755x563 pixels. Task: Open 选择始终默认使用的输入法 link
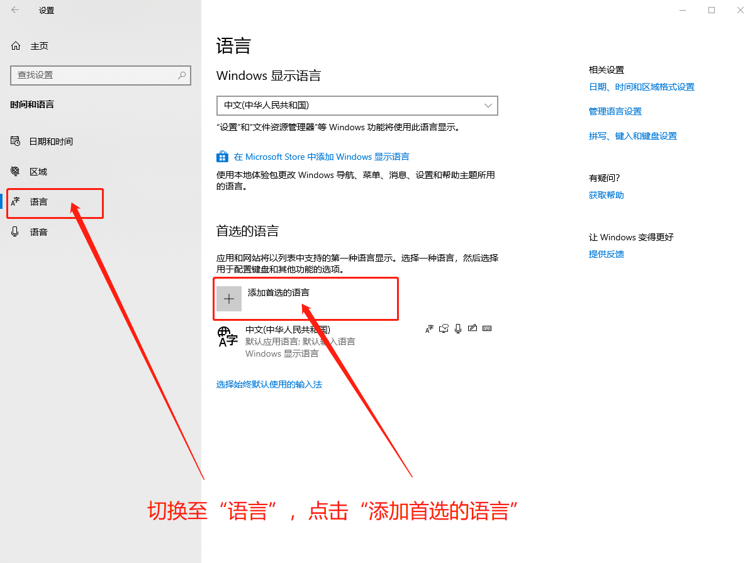coord(269,384)
